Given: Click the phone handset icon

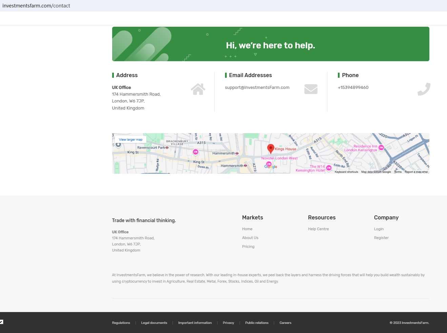Looking at the screenshot, I should point(424,89).
